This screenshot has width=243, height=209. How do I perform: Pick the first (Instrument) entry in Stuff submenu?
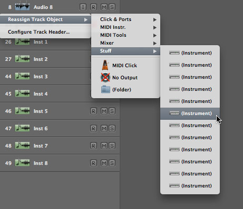(190, 53)
